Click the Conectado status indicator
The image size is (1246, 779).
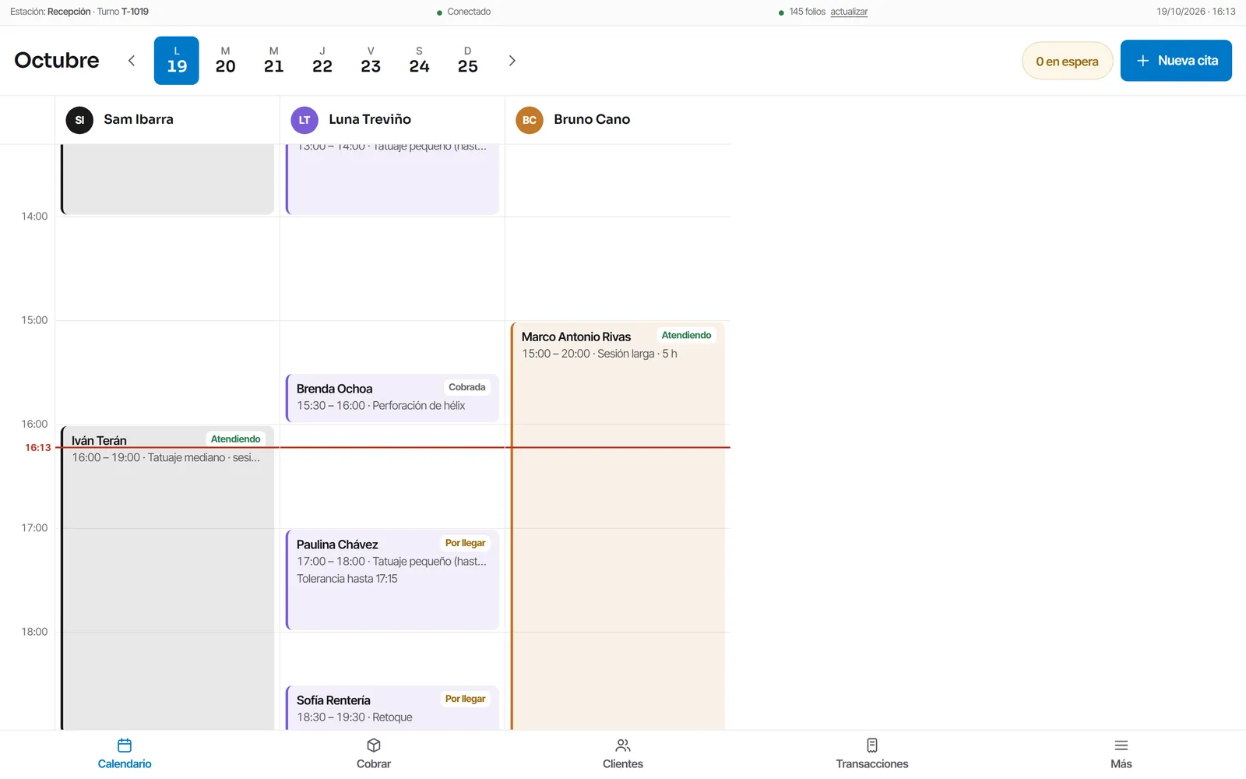coord(463,12)
